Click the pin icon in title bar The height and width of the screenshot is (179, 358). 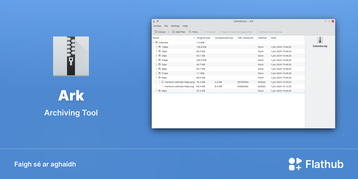158,21
